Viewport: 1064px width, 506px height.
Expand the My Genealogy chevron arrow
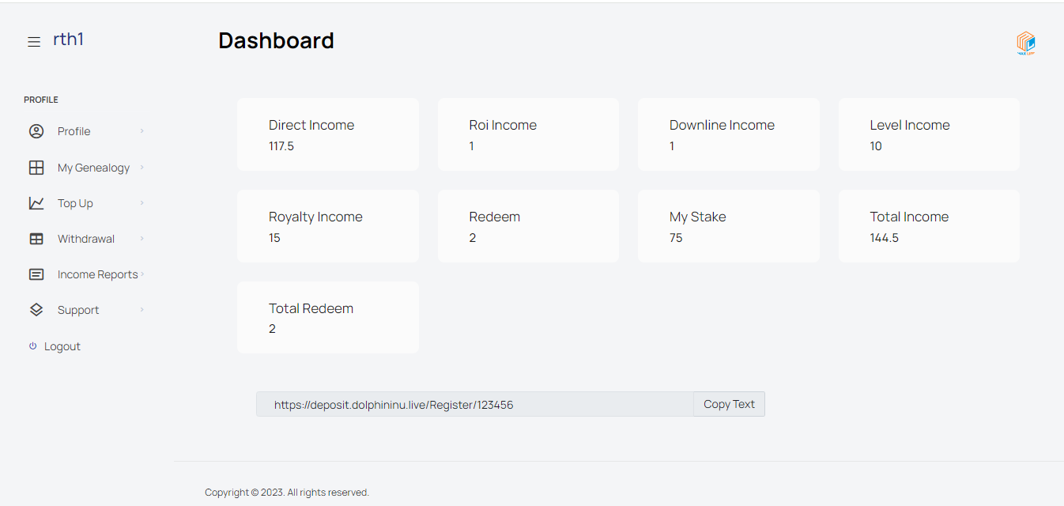click(x=142, y=168)
